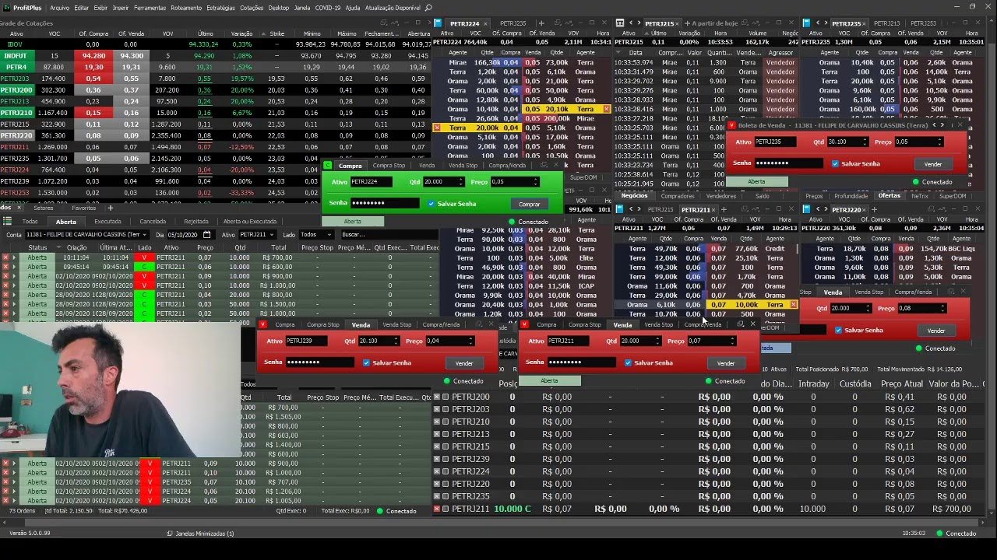Toggle Salvar Senha in PETRJ239 sell boleta
The height and width of the screenshot is (560, 997).
pos(366,362)
